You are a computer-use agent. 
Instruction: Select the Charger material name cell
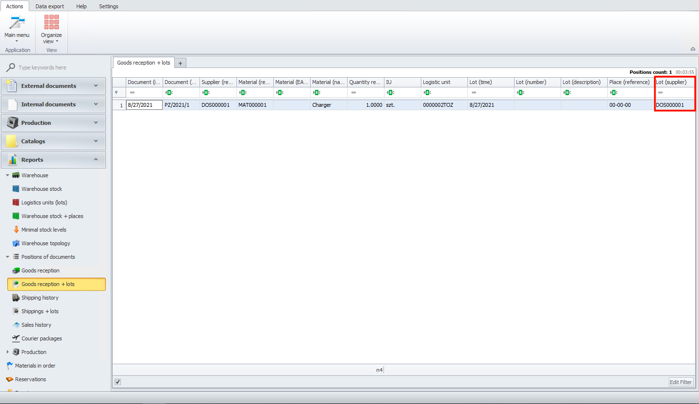pos(329,105)
